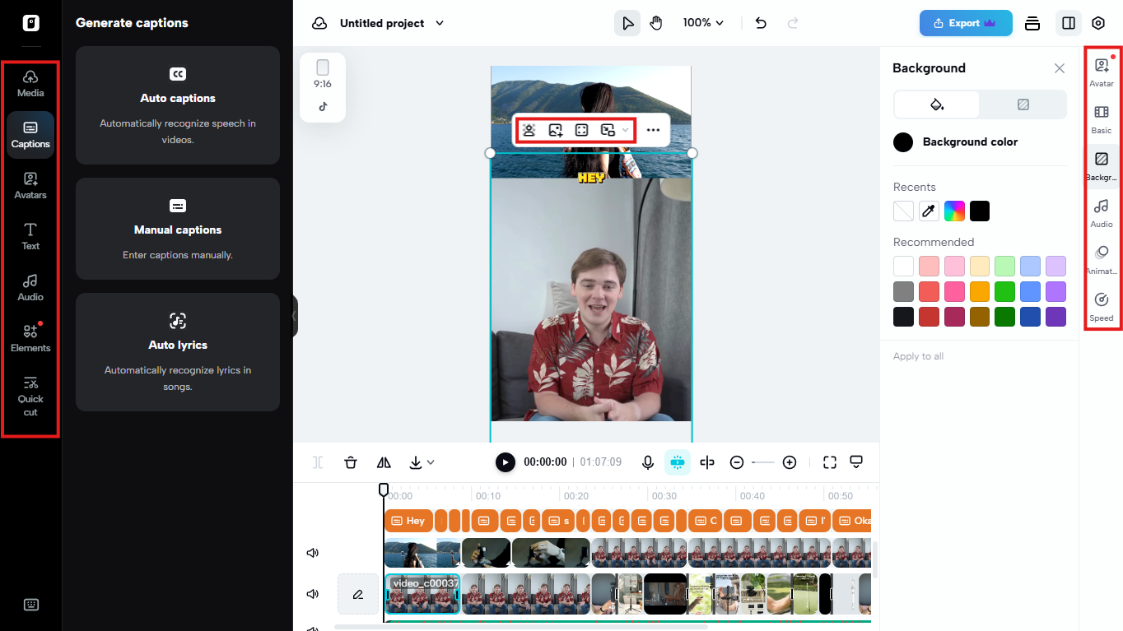The width and height of the screenshot is (1123, 631).
Task: Open the Audio tab in right sidebar
Action: (1101, 212)
